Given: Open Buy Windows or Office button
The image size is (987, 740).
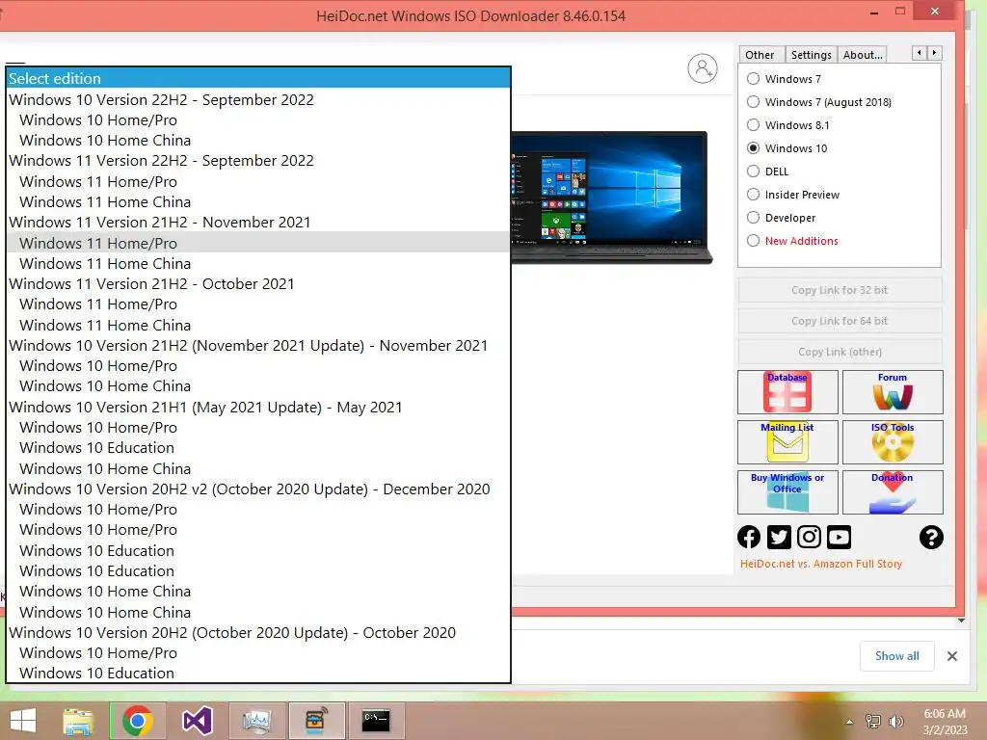Looking at the screenshot, I should (787, 492).
